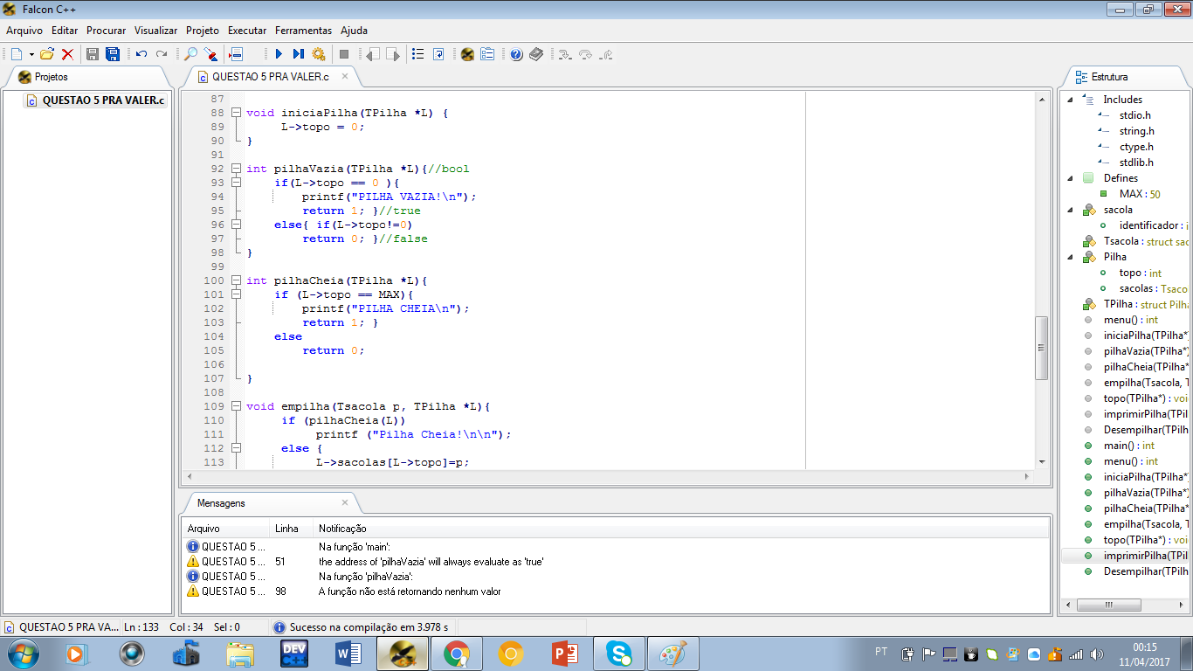Select QUESTAO 5 PRA VALER.c in the Projetos tree
The image size is (1193, 671).
pyautogui.click(x=95, y=100)
